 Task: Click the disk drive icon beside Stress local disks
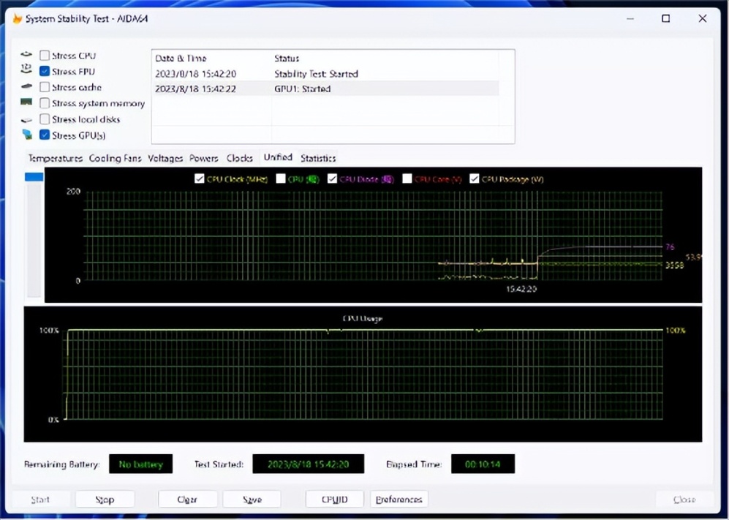pos(27,119)
